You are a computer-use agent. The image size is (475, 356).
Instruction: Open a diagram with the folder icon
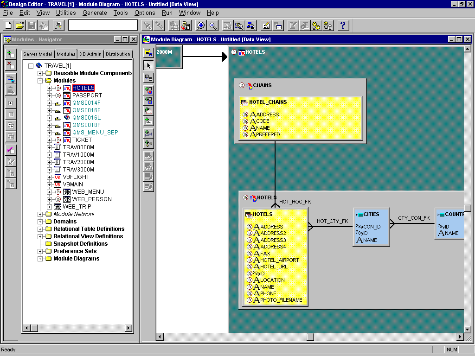pyautogui.click(x=19, y=25)
